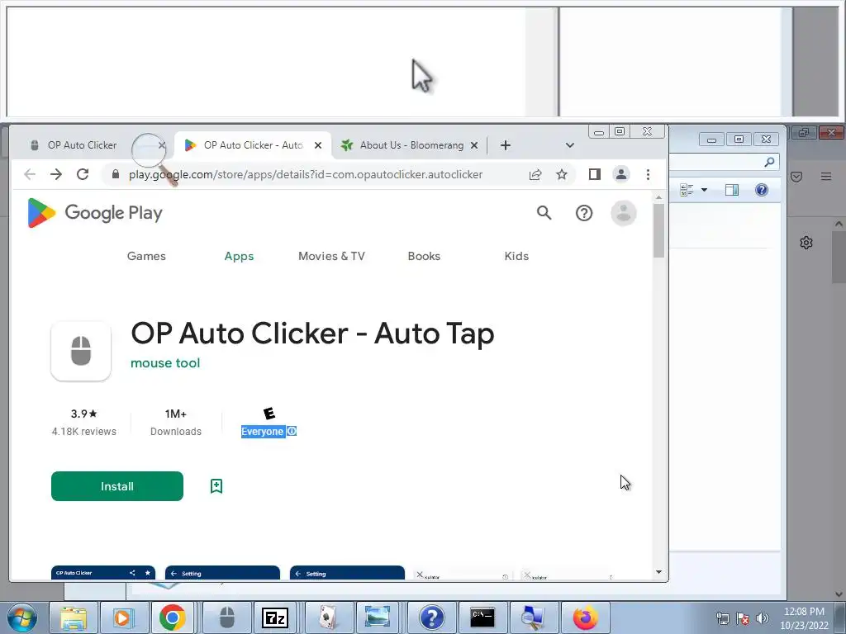Switch to Chrome on taskbar
This screenshot has width=846, height=634.
pyautogui.click(x=173, y=617)
